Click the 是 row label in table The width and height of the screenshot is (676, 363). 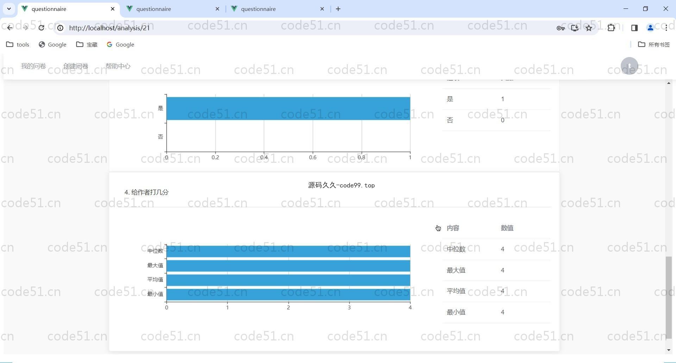point(450,99)
